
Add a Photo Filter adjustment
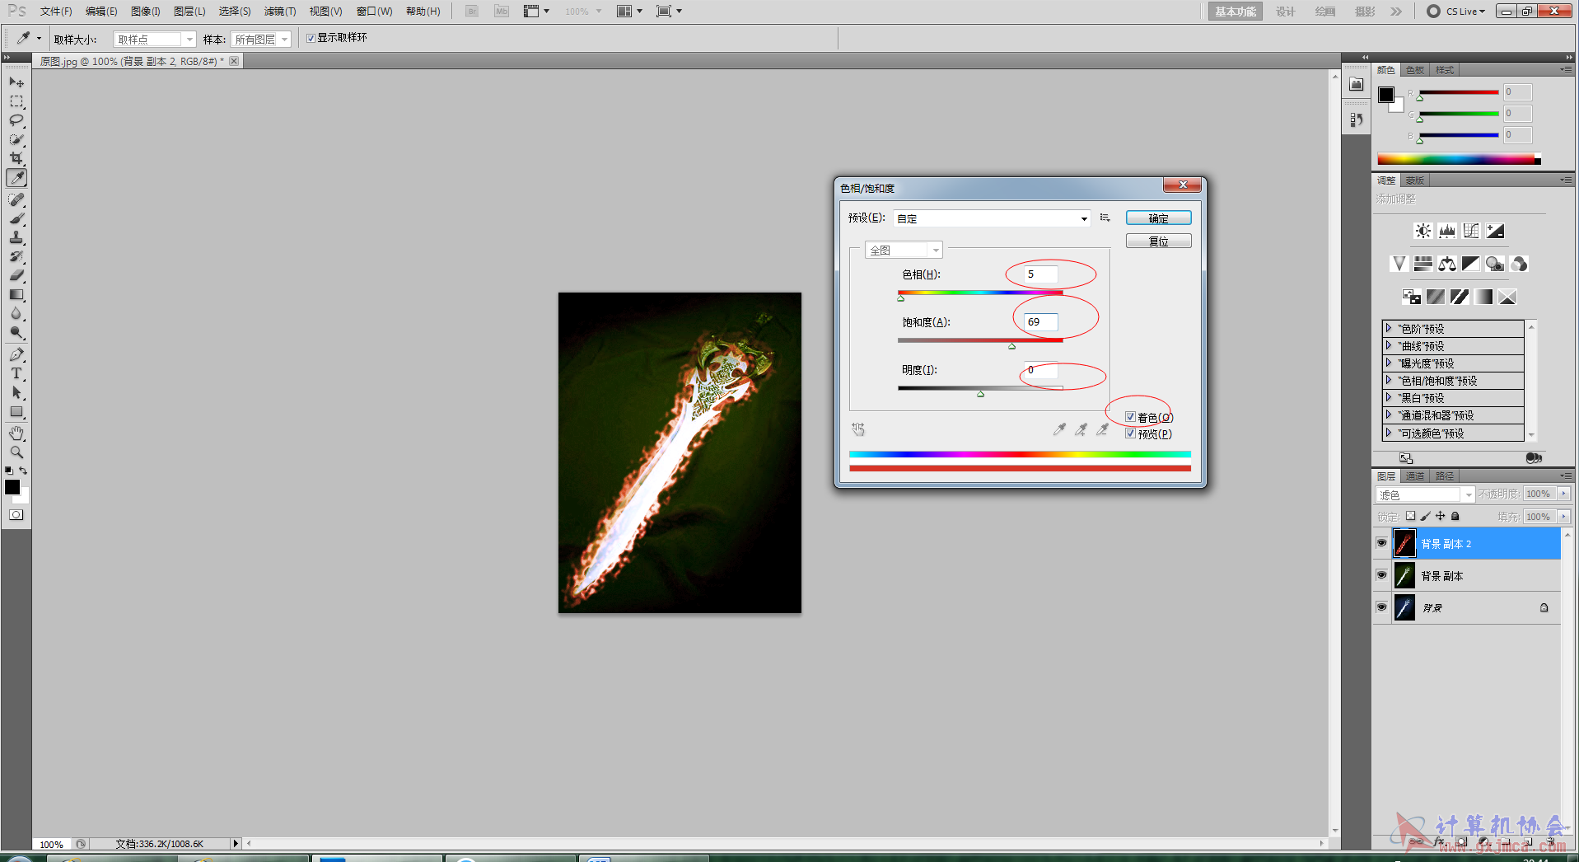1494,264
